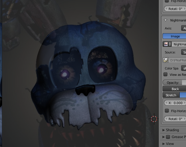The height and width of the screenshot is (147, 186).
Task: Select the blue option beside Stretch
Action: 183,95
